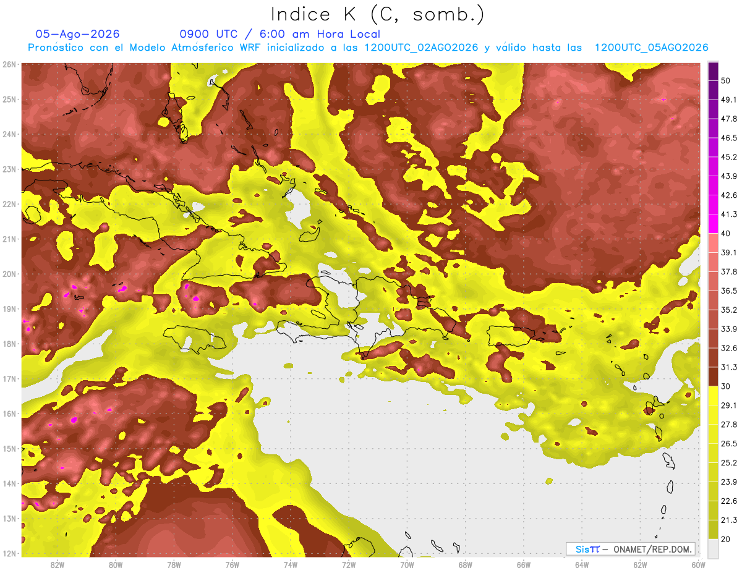Click the colorbar value '39.1'
Viewport: 742px width, 573px height.
[729, 252]
